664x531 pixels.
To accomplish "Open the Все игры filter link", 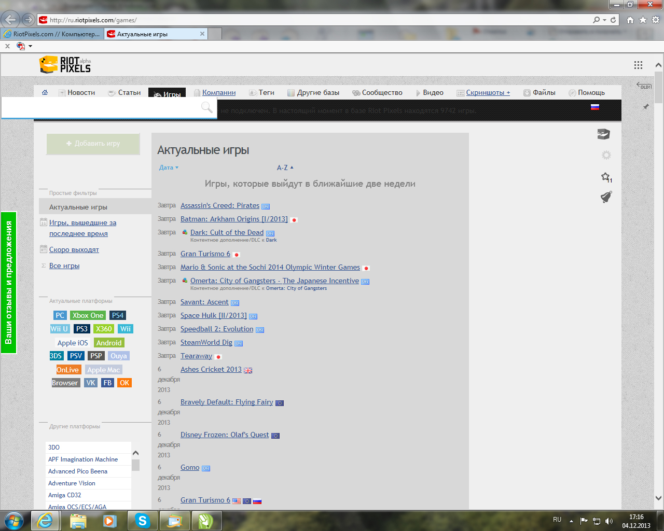I will [64, 265].
